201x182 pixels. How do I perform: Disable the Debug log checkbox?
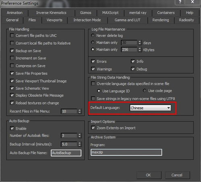tap(133, 69)
